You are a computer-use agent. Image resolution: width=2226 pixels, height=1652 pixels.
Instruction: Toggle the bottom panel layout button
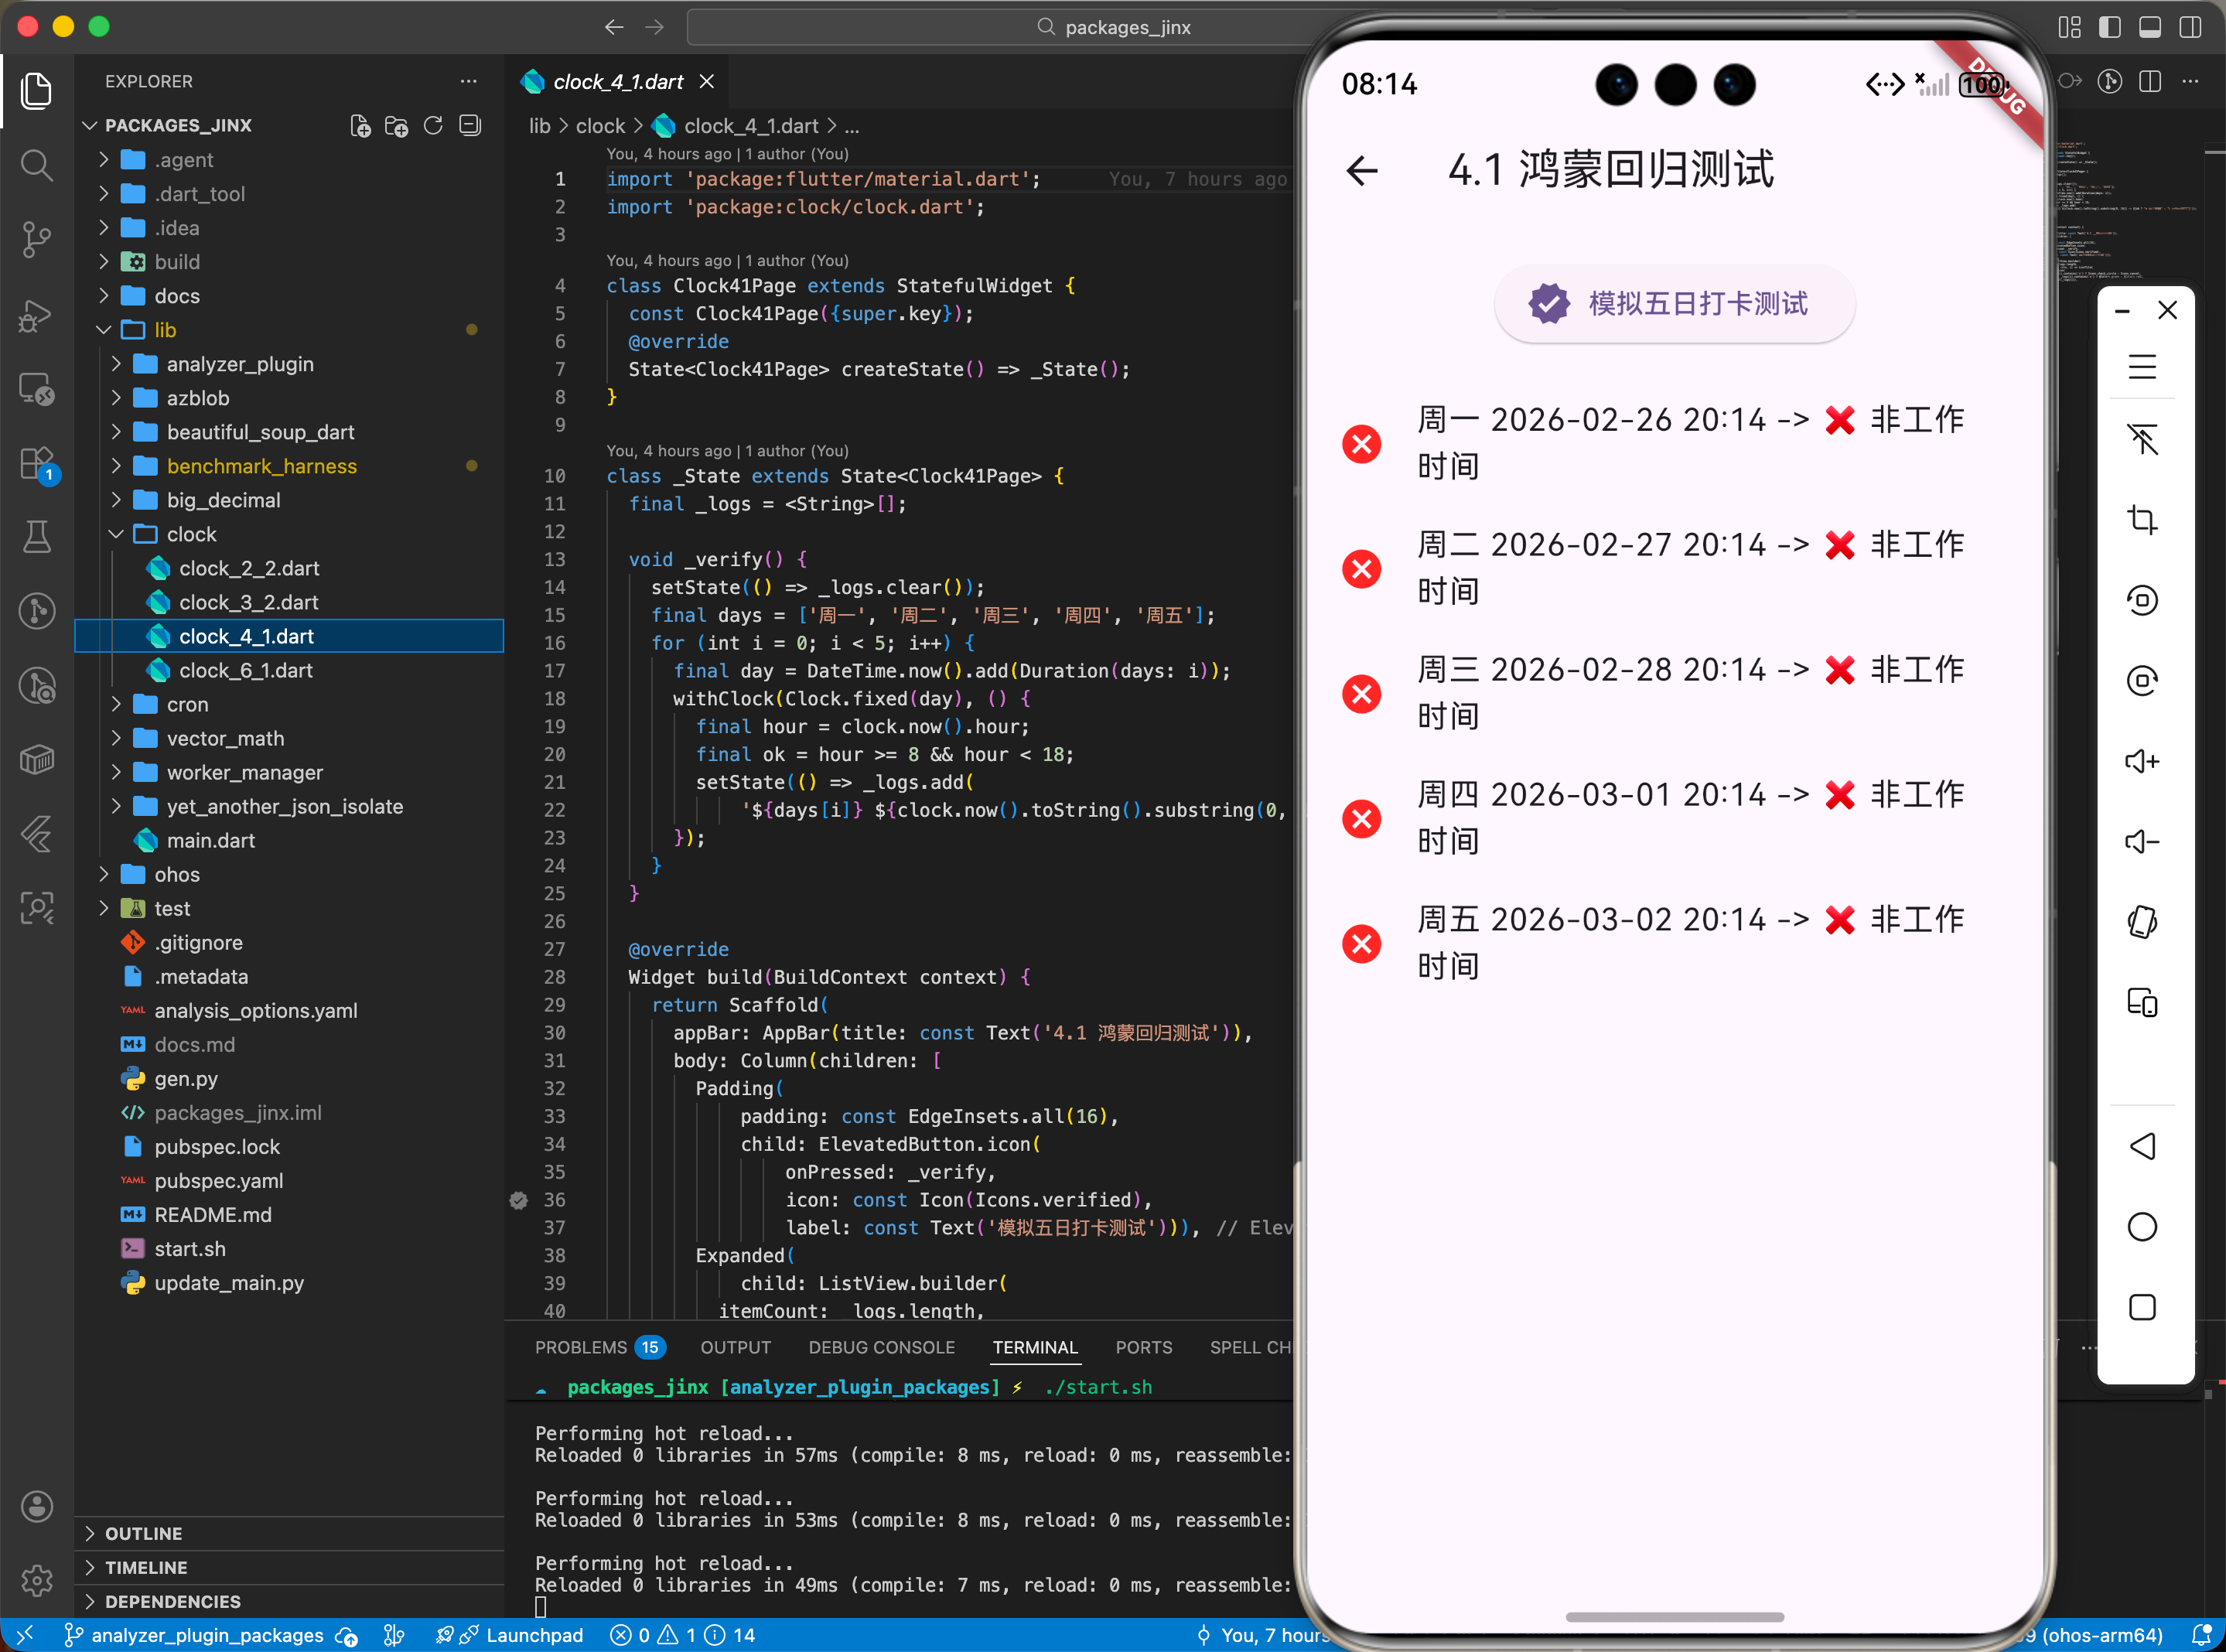click(2149, 27)
